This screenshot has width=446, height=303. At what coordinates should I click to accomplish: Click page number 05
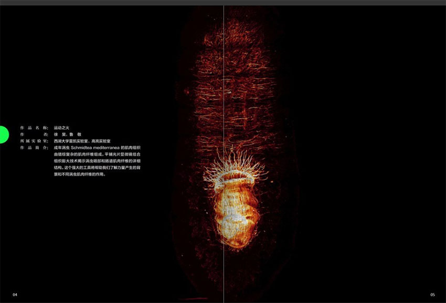(x=432, y=295)
